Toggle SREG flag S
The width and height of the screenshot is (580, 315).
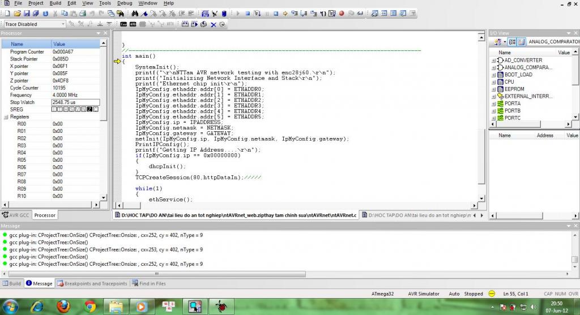tap(72, 109)
